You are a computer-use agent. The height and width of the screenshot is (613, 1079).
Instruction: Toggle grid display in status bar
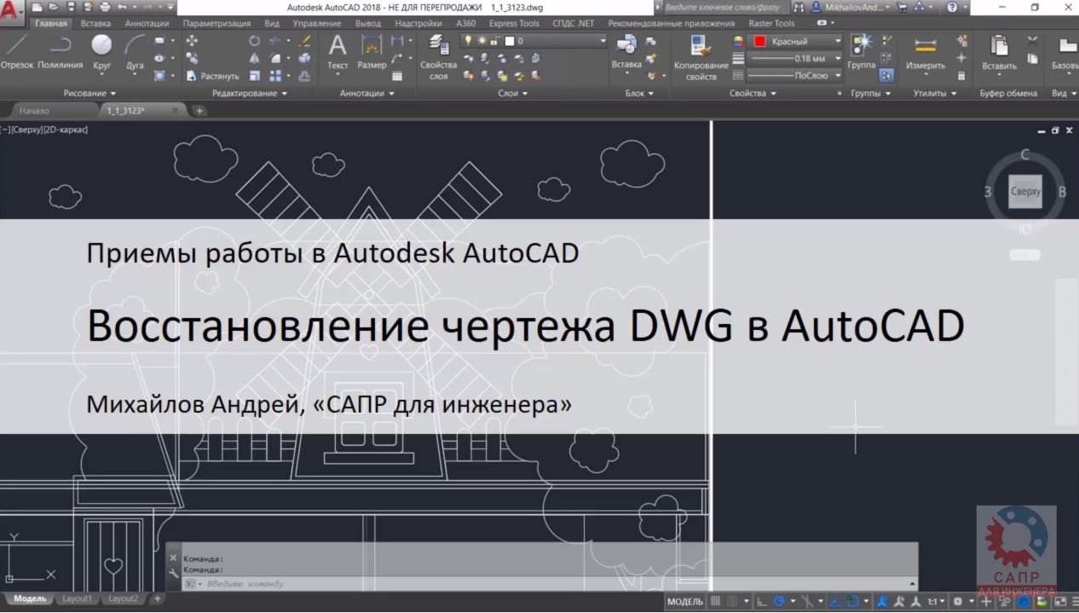coord(716,601)
